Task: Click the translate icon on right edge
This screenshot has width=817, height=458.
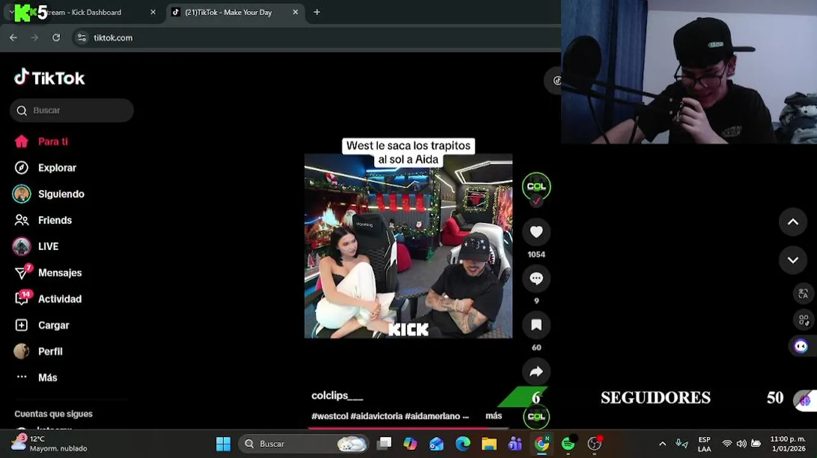Action: [x=803, y=293]
